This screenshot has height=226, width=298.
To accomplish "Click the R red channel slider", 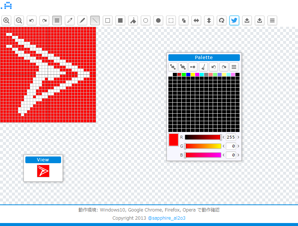I will (203, 137).
